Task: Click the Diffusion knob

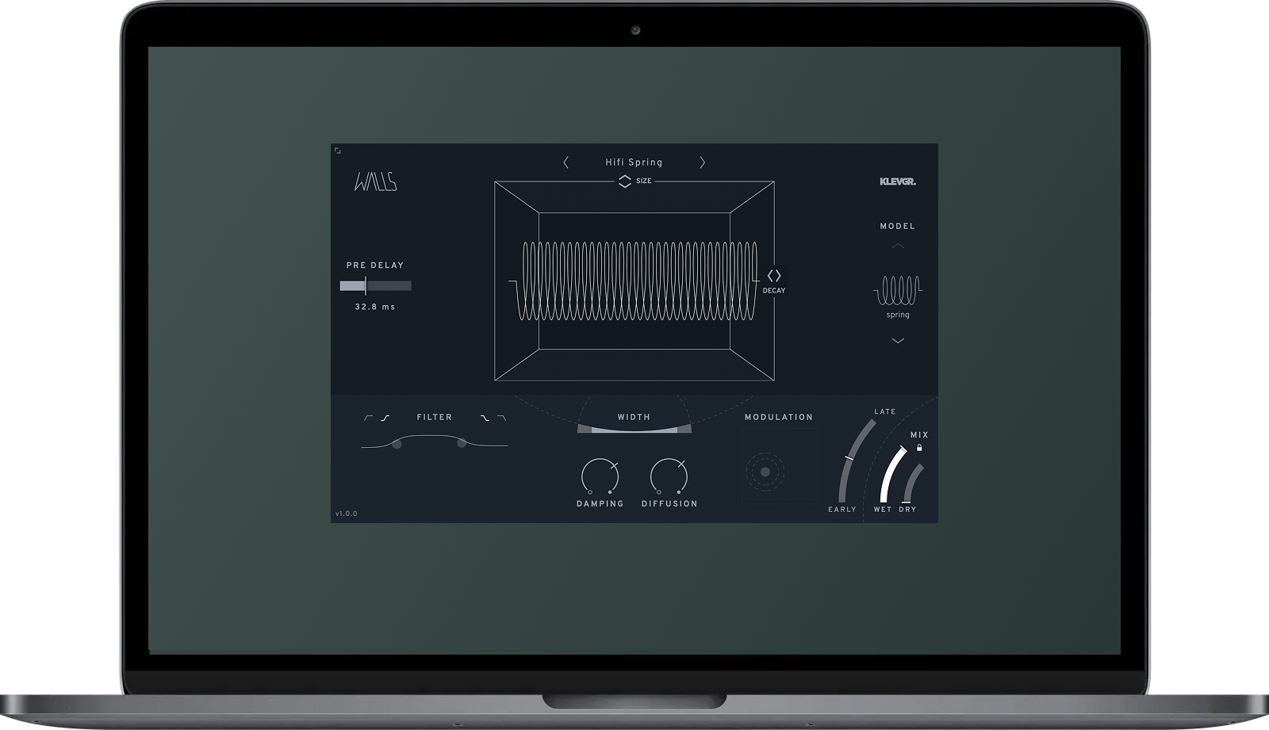Action: tap(669, 476)
